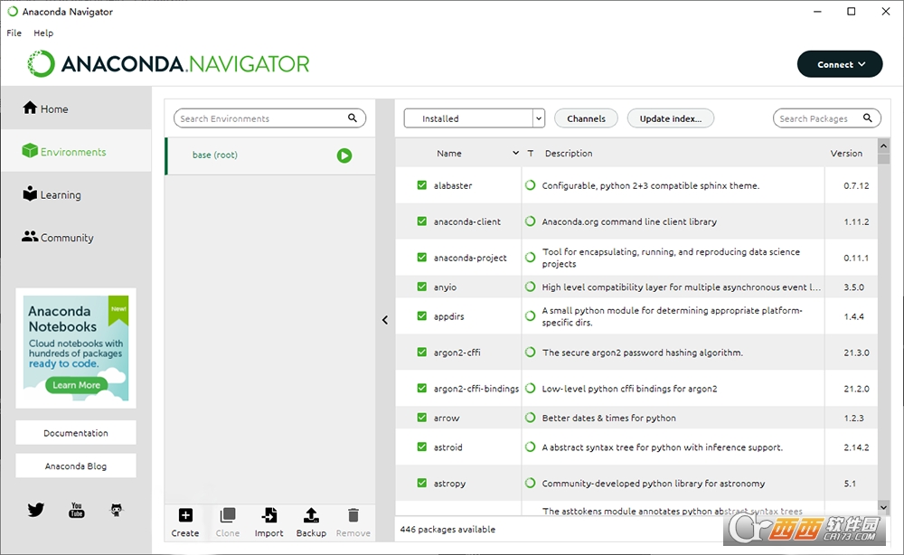
Task: Click the arrow version 1.2.3 cell
Action: (854, 418)
